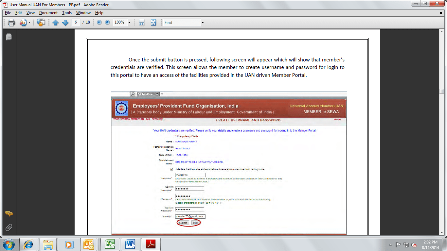The height and width of the screenshot is (251, 447).
Task: Open the Pages panel icon in sidebar
Action: [x=9, y=37]
